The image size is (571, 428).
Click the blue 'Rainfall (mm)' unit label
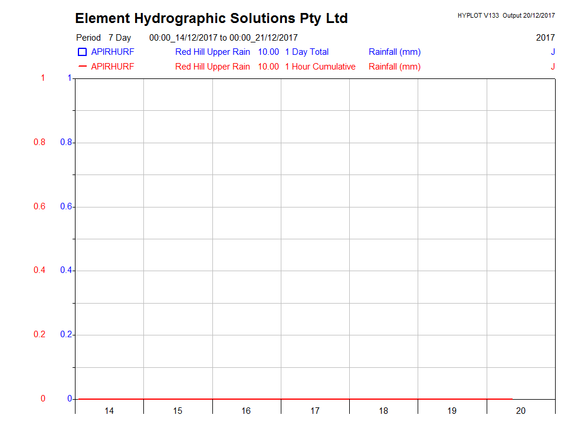point(395,52)
